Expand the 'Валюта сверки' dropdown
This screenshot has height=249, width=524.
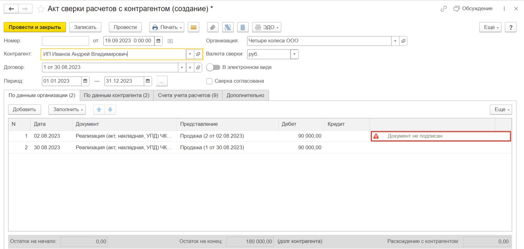click(x=294, y=54)
